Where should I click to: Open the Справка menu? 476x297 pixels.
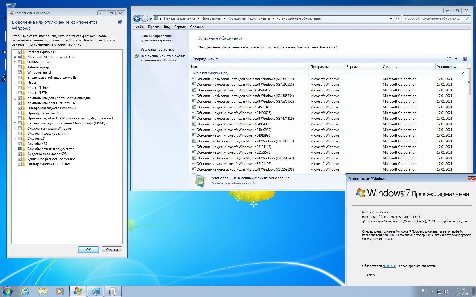(x=197, y=27)
